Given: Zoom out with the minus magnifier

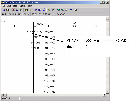Looking at the screenshot, I should point(59,10).
